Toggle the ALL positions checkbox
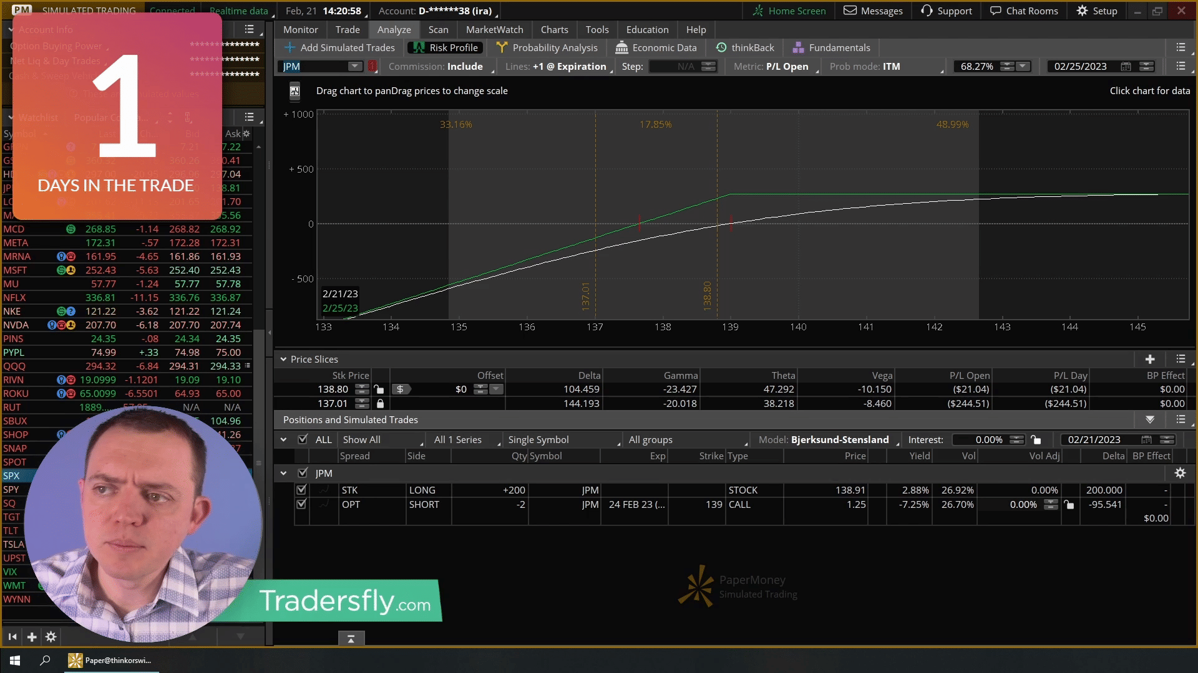 [303, 439]
